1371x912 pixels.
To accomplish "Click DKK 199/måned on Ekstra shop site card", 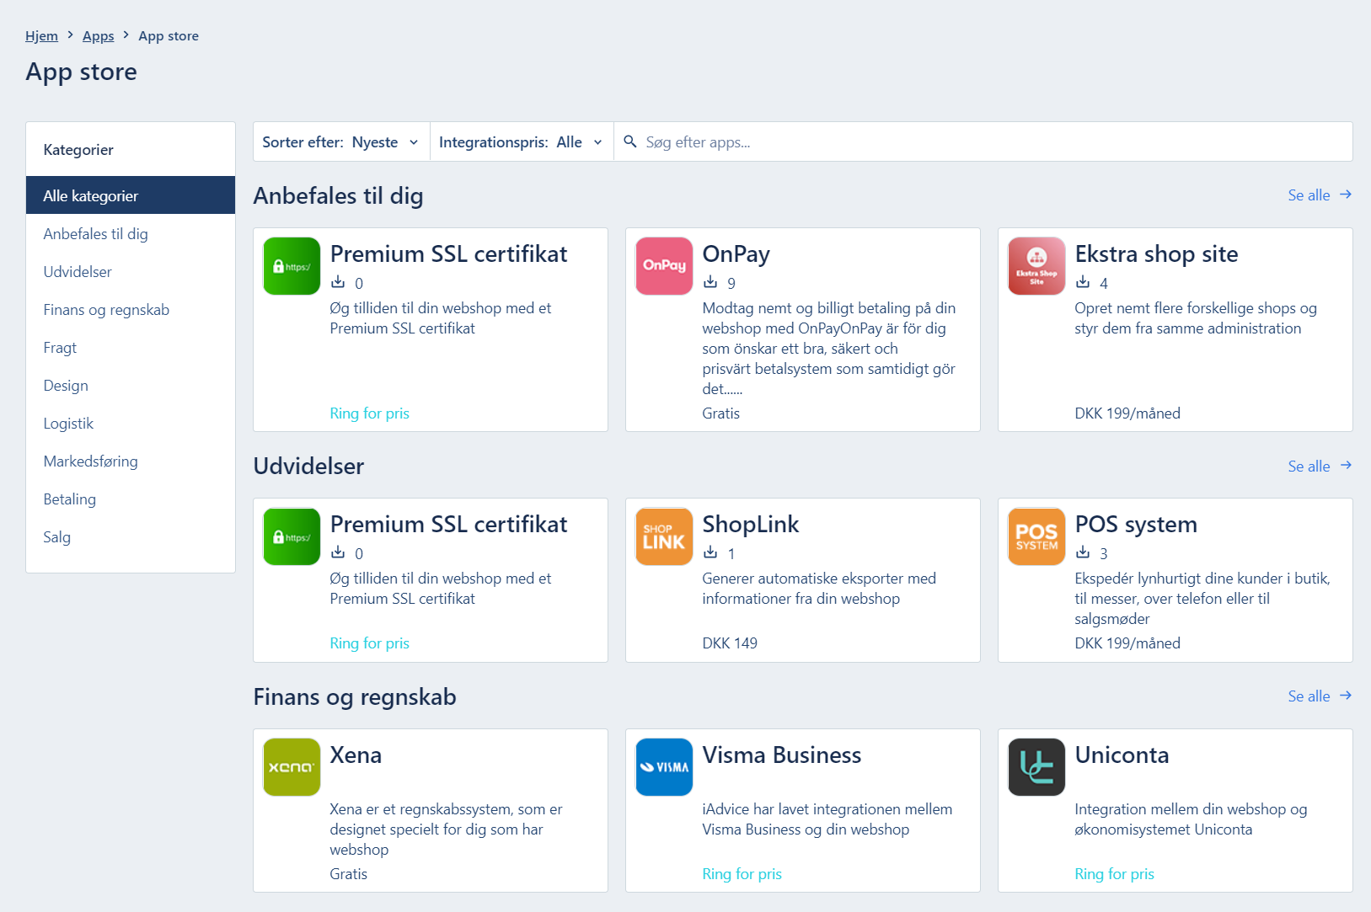I will click(1127, 413).
